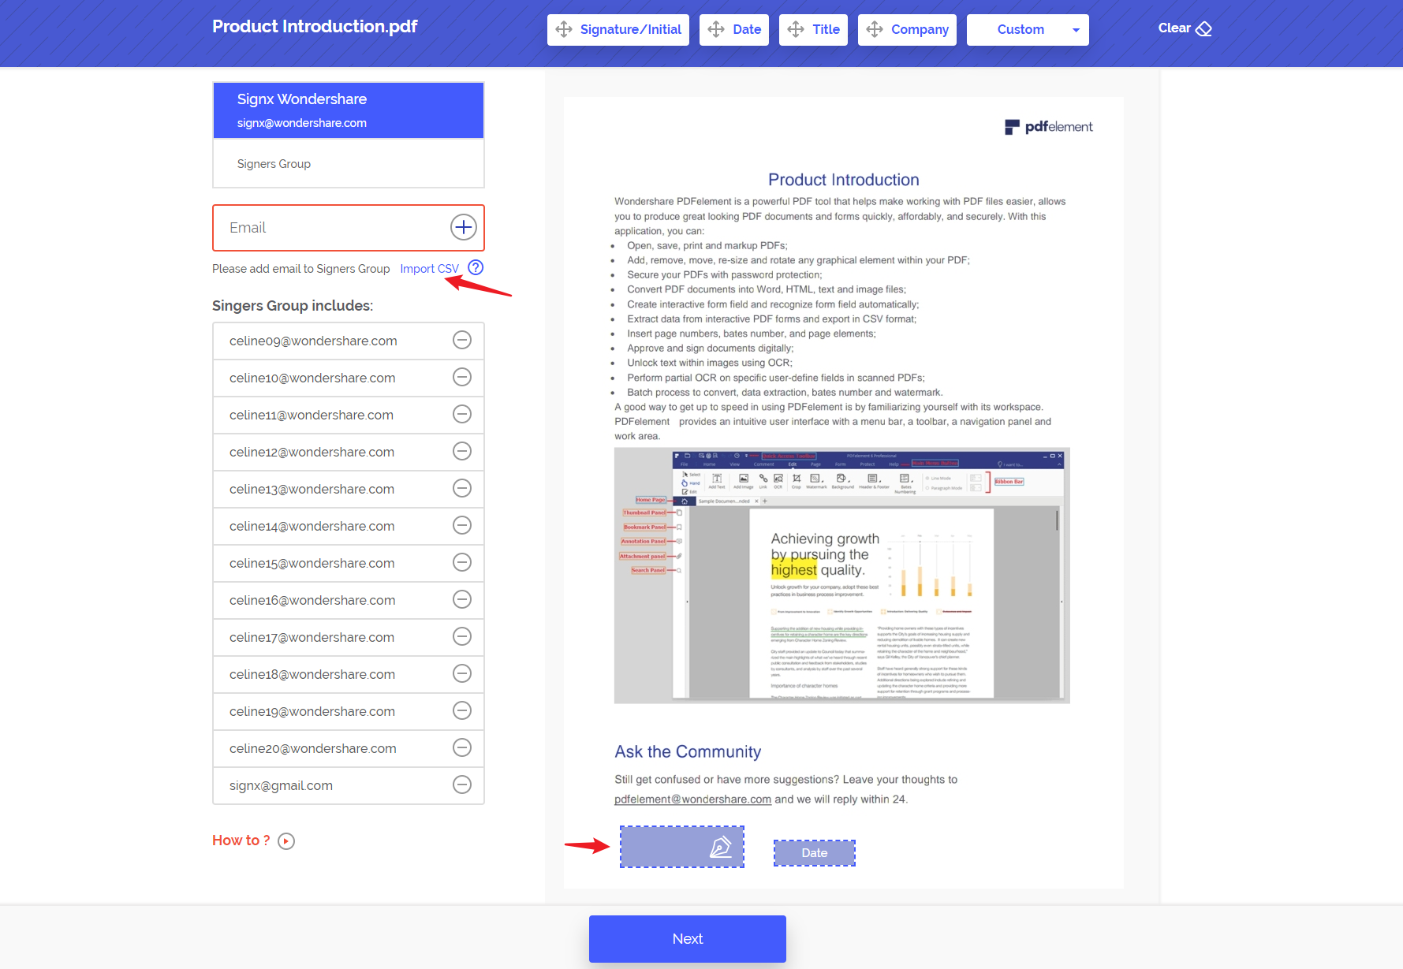Image resolution: width=1403 pixels, height=969 pixels.
Task: Click celine20@wondershare.com email text
Action: coord(313,748)
